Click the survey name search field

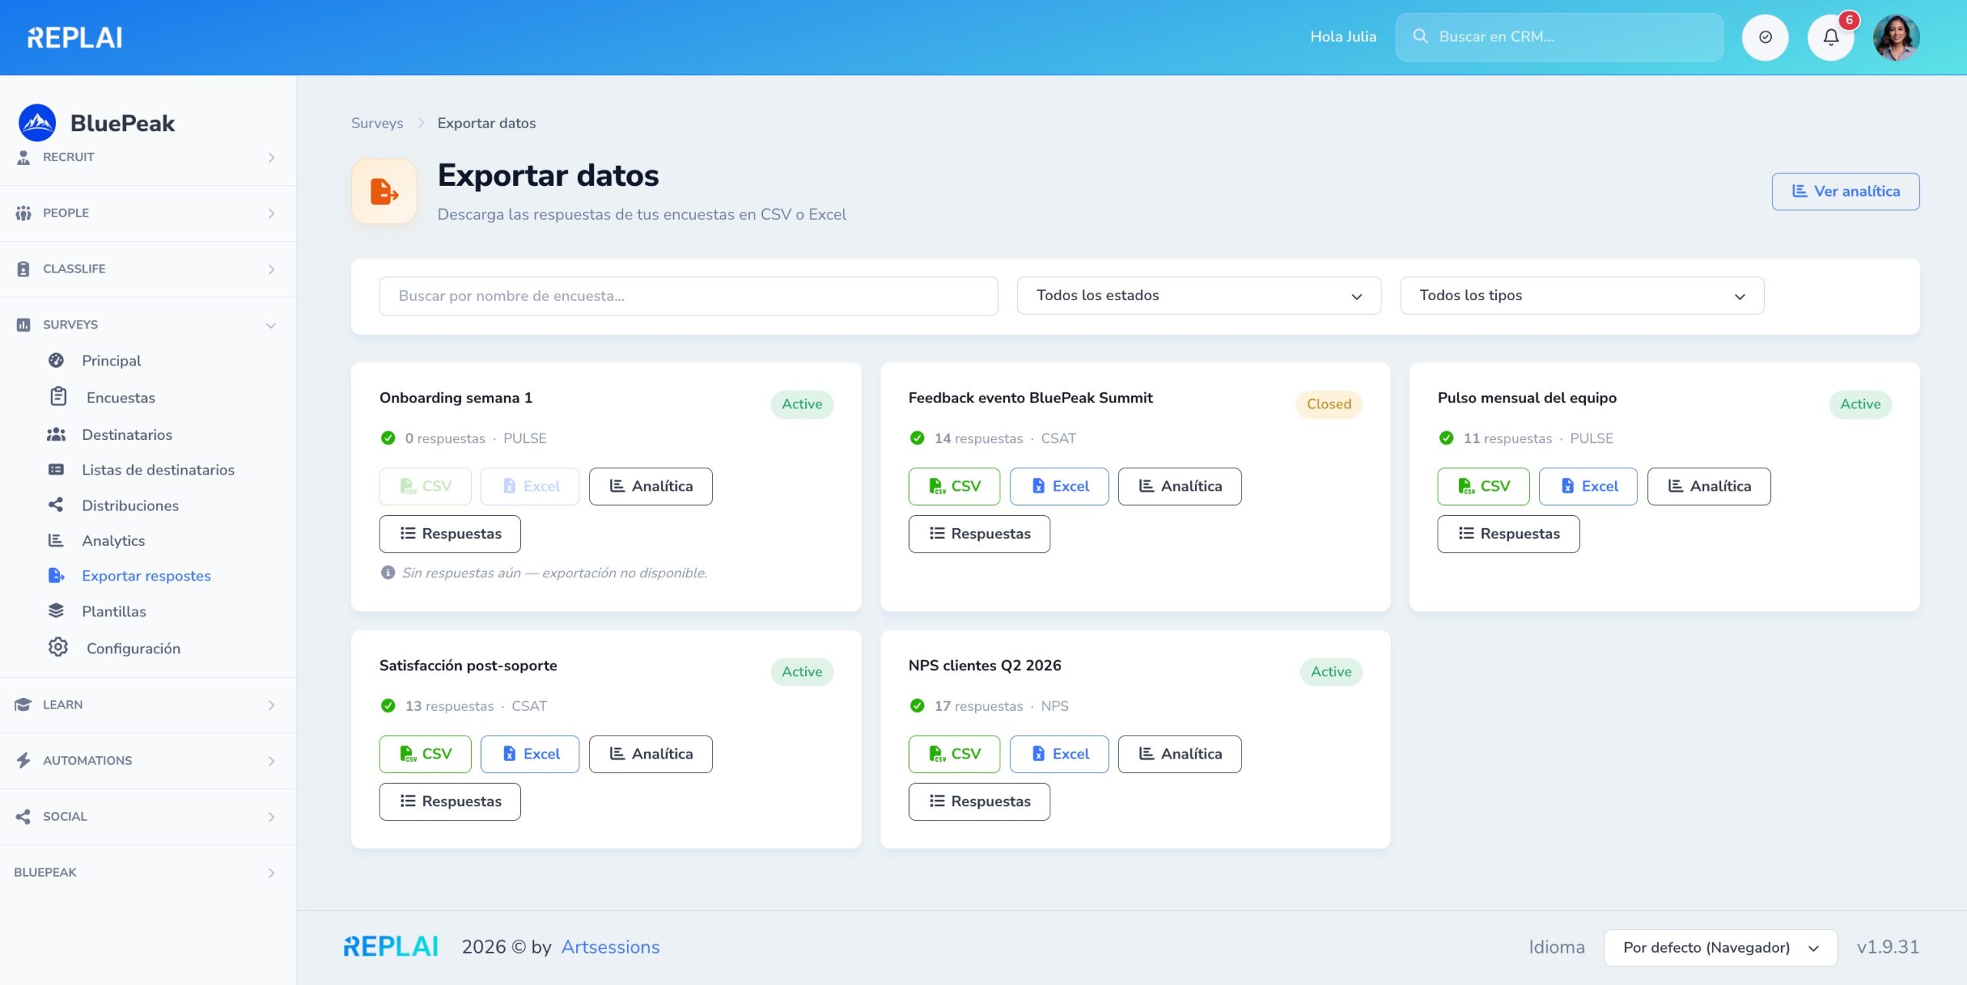pyautogui.click(x=688, y=296)
